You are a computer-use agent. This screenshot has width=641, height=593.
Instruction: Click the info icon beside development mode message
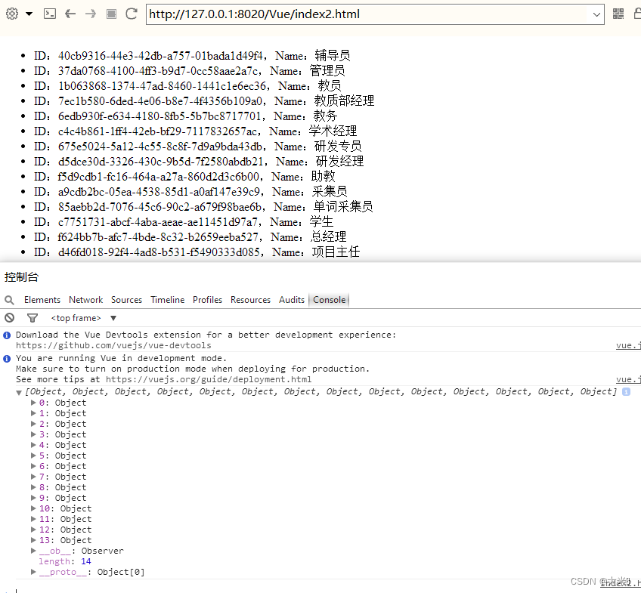(7, 359)
